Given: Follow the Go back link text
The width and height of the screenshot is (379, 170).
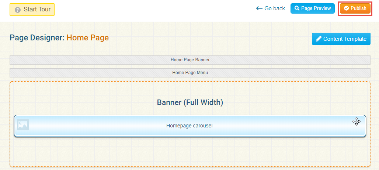Looking at the screenshot, I should [x=275, y=8].
